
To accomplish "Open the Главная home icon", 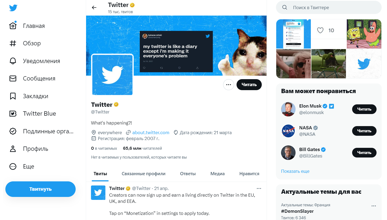I will click(13, 26).
